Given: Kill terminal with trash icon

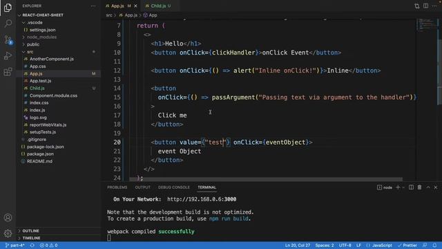Looking at the screenshot, I should 419,187.
